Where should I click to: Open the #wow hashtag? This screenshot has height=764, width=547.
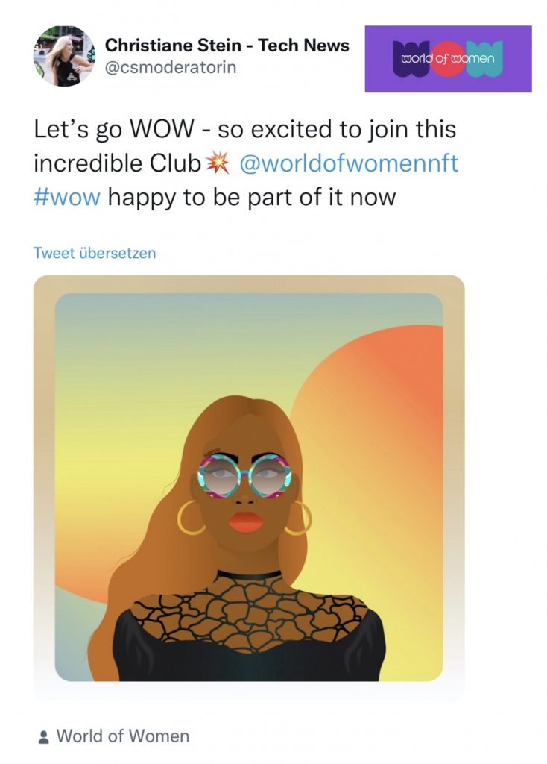tap(67, 197)
